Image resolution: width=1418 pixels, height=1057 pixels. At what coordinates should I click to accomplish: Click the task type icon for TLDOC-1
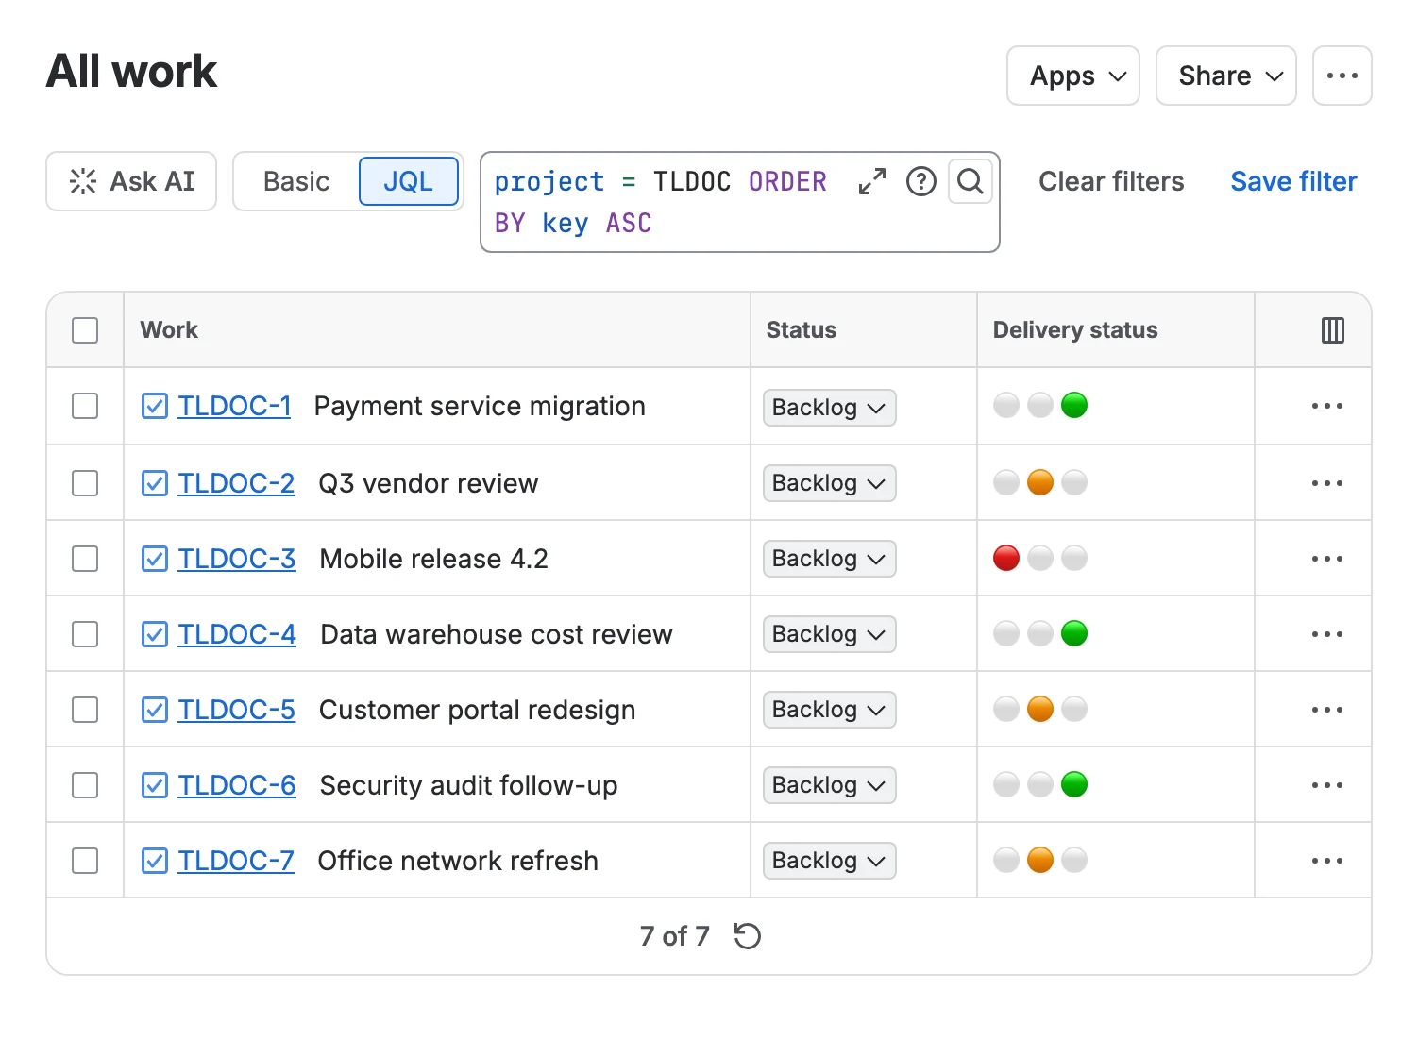tap(155, 406)
